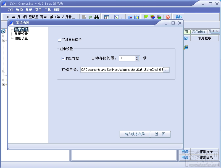Click the folder with red minus icon
The width and height of the screenshot is (221, 168).
(130, 17)
